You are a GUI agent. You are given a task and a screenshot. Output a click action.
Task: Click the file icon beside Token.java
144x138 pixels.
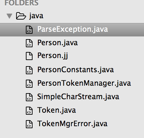(x=29, y=111)
